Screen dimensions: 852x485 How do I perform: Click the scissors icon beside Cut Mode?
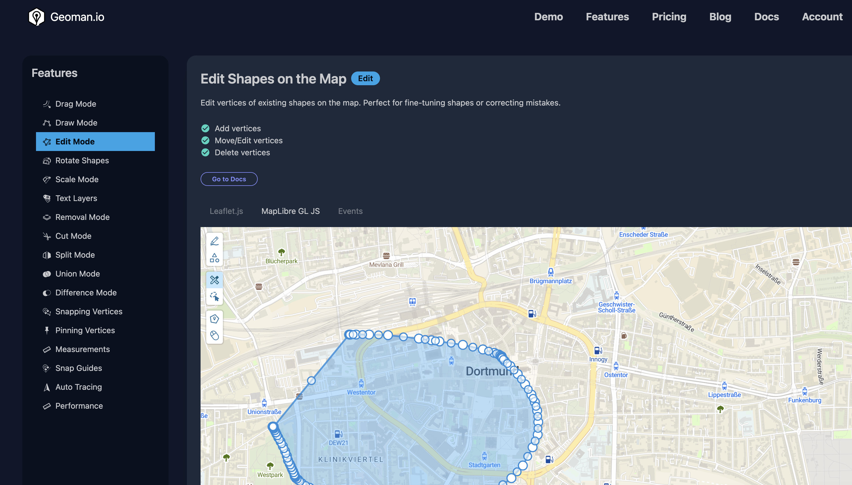pos(47,236)
